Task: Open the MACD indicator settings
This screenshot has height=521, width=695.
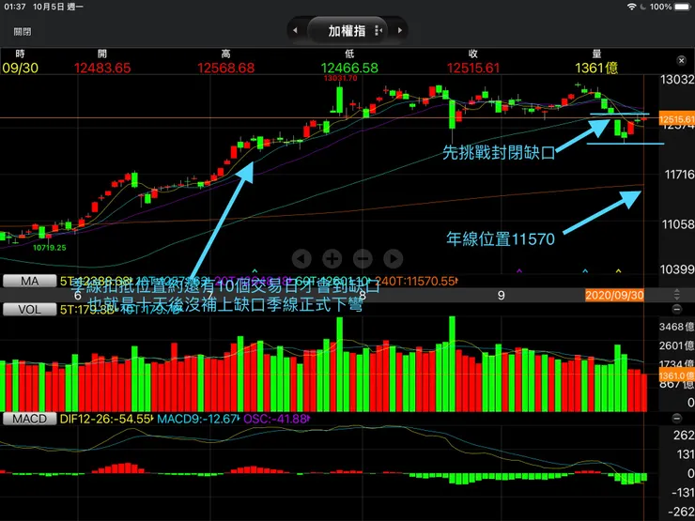Action: click(30, 419)
